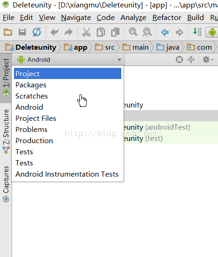Click the Redo arrow icon
The width and height of the screenshot is (218, 257).
point(69,32)
